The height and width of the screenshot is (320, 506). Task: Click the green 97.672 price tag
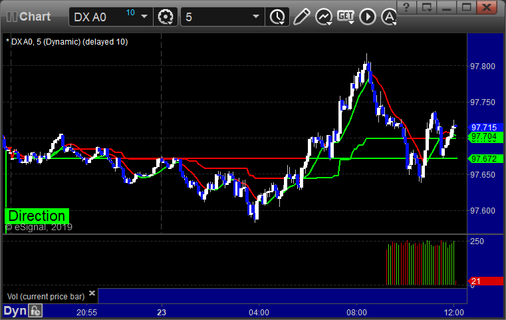[485, 158]
